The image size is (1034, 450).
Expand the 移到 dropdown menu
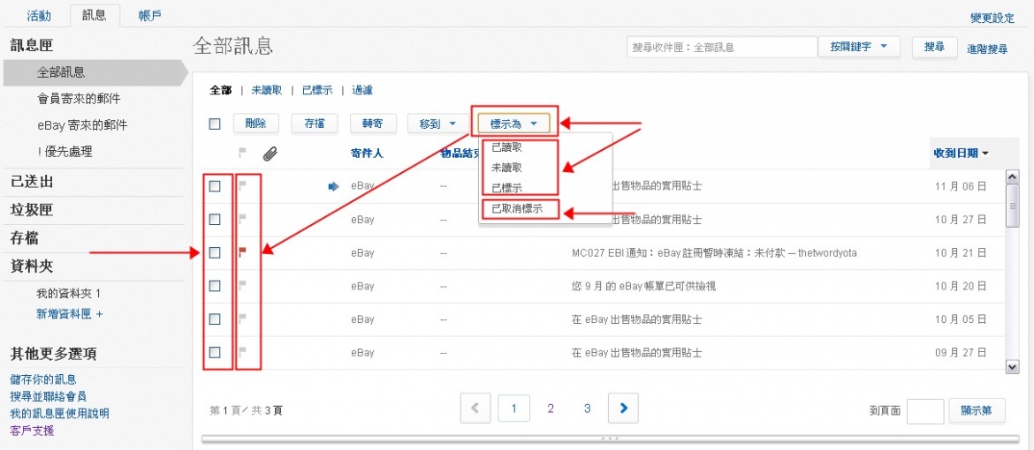437,124
